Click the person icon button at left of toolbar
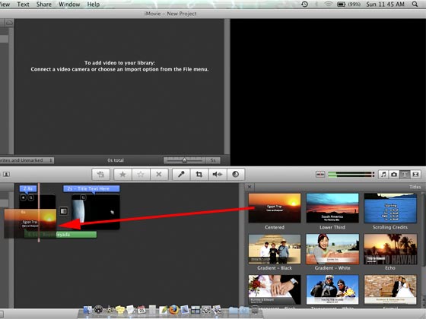Image resolution: width=426 pixels, height=319 pixels. [7, 175]
